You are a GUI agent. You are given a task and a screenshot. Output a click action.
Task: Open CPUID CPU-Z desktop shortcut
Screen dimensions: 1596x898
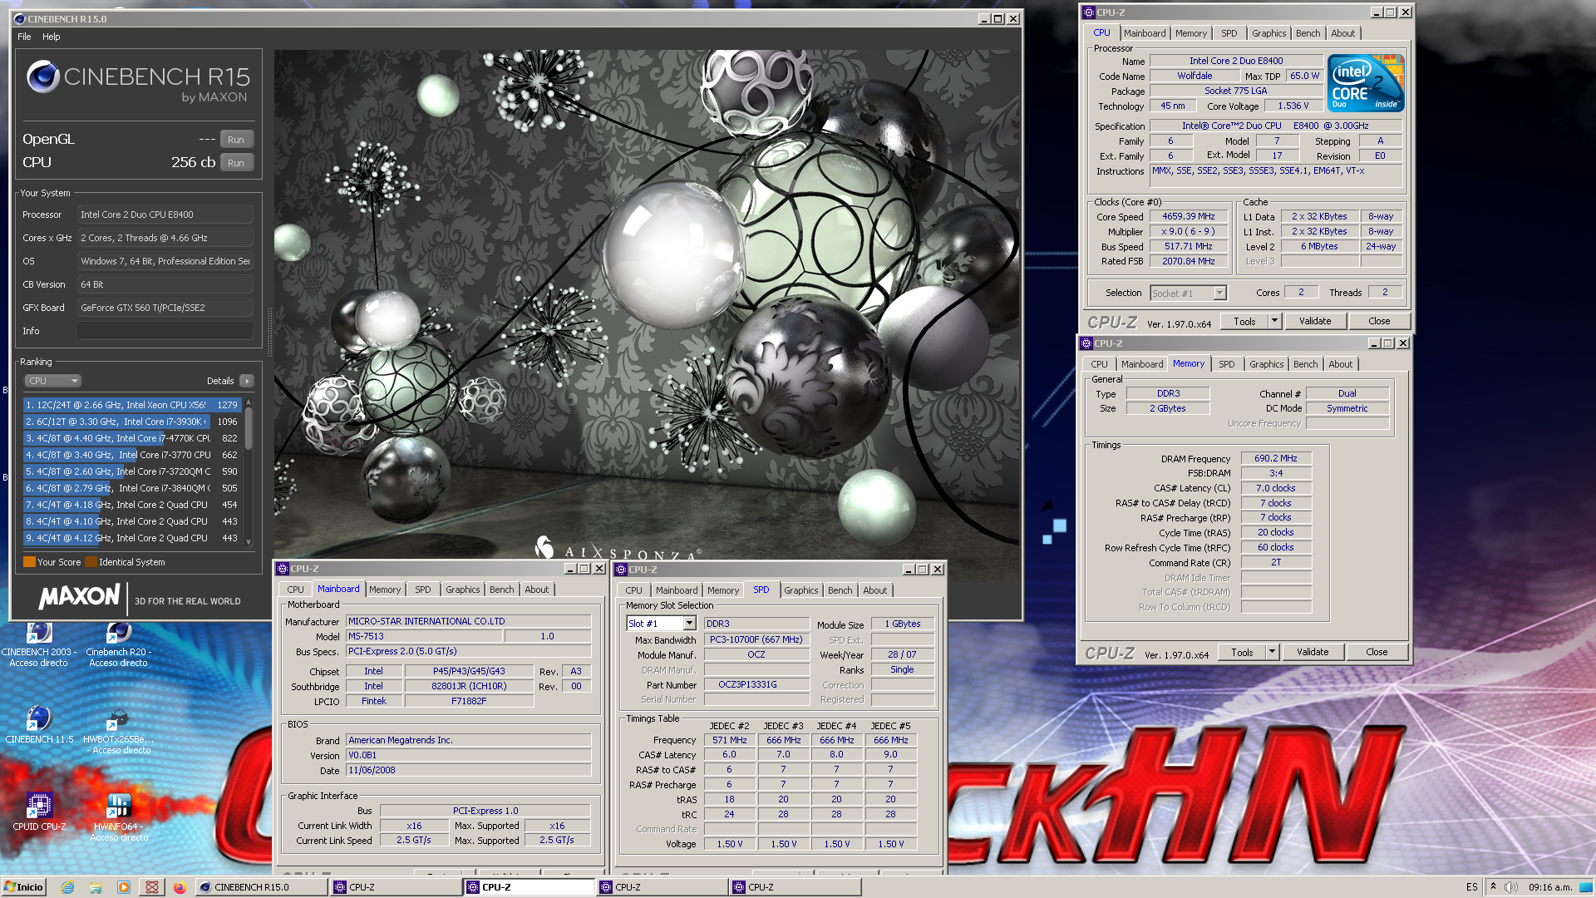pyautogui.click(x=38, y=812)
